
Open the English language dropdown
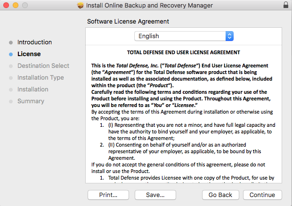coord(184,36)
